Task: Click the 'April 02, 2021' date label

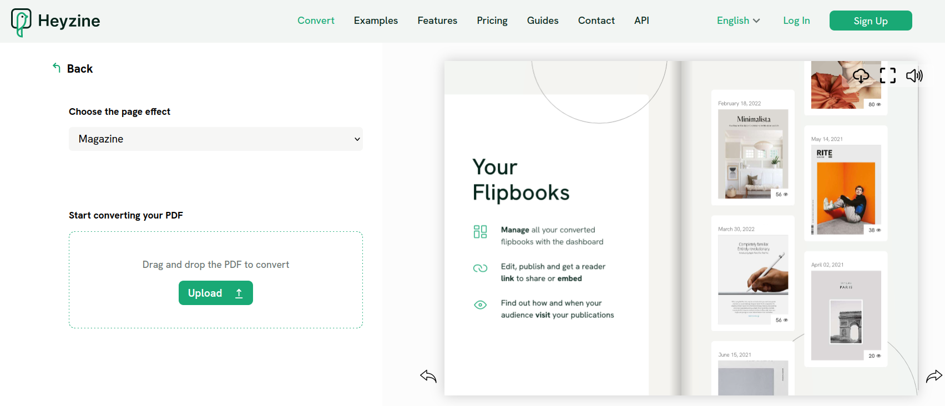Action: pyautogui.click(x=827, y=265)
